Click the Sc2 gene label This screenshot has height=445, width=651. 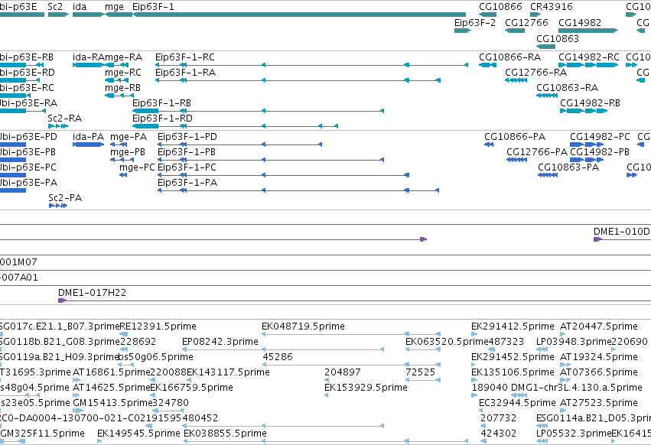55,7
